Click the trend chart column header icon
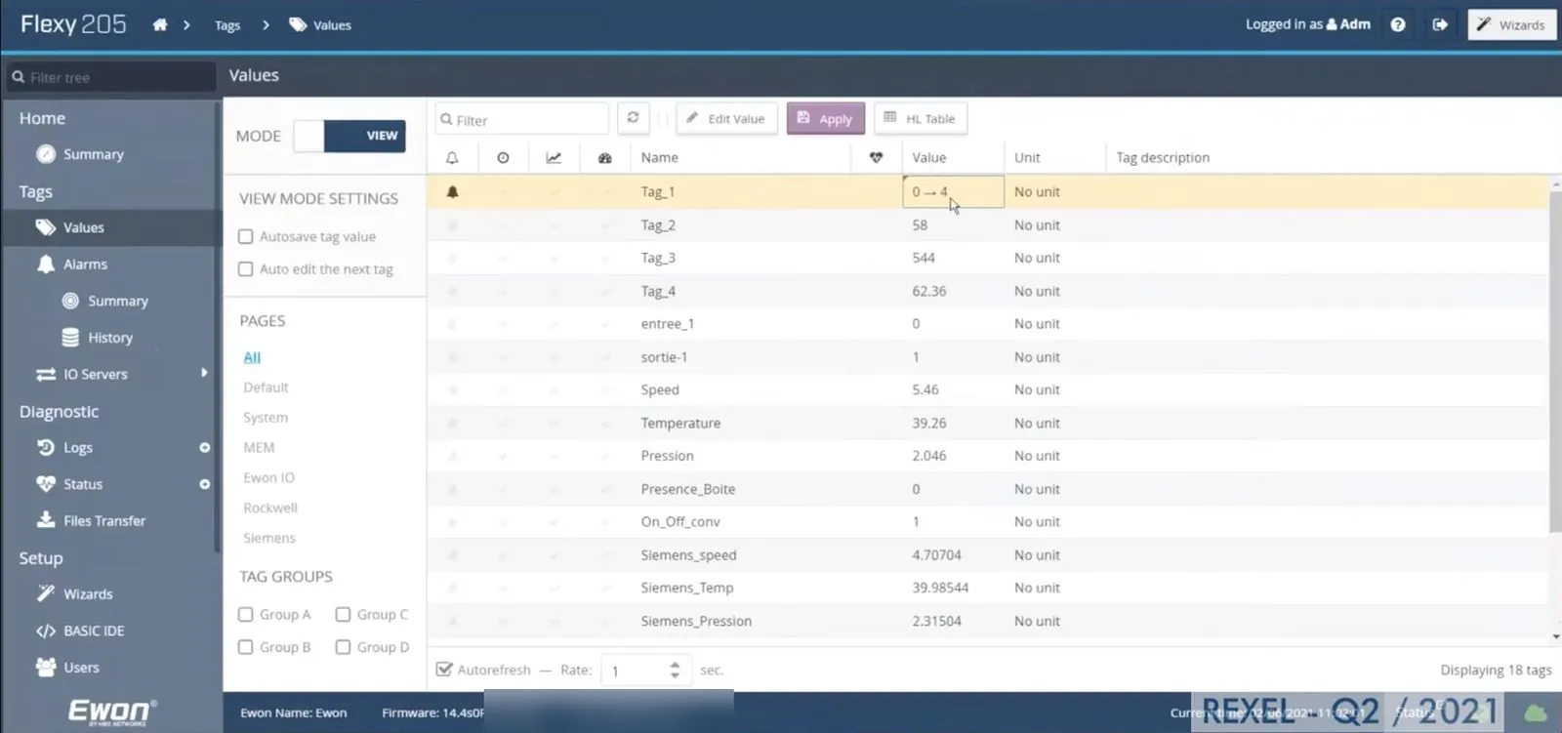This screenshot has width=1562, height=733. point(554,157)
